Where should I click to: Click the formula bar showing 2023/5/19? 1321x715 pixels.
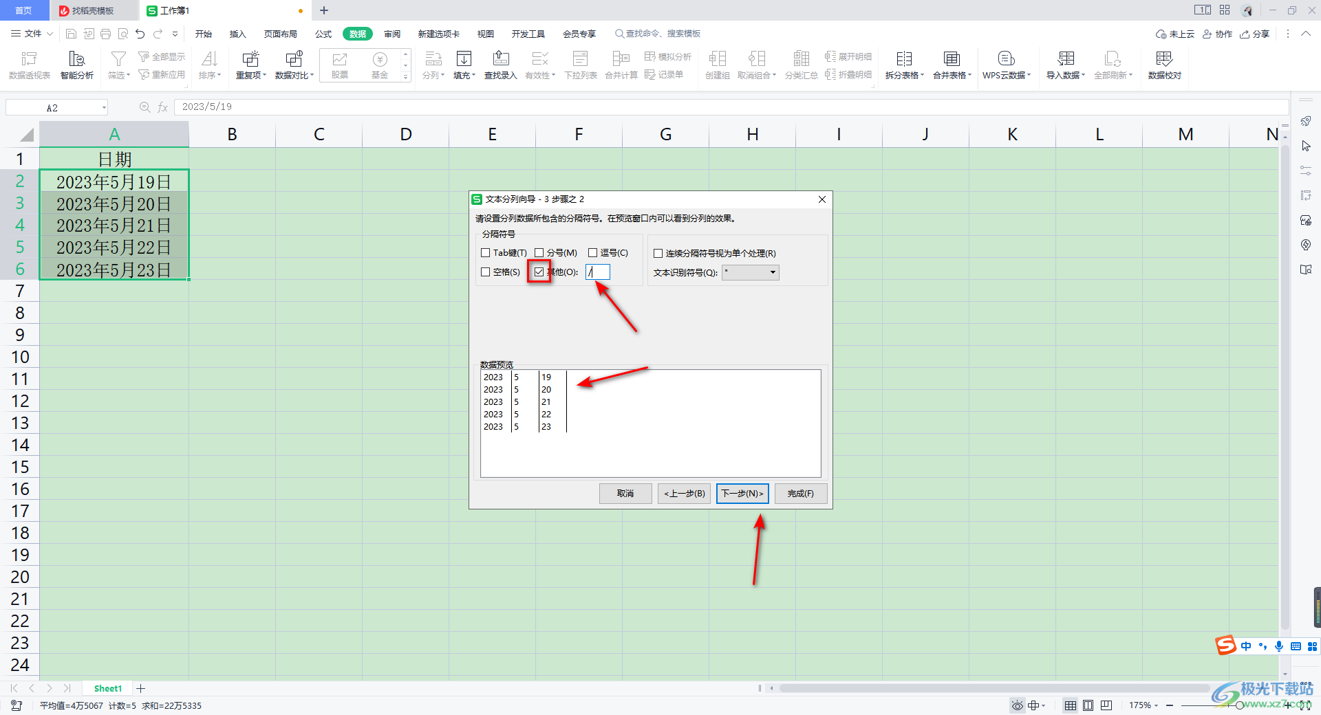coord(731,107)
